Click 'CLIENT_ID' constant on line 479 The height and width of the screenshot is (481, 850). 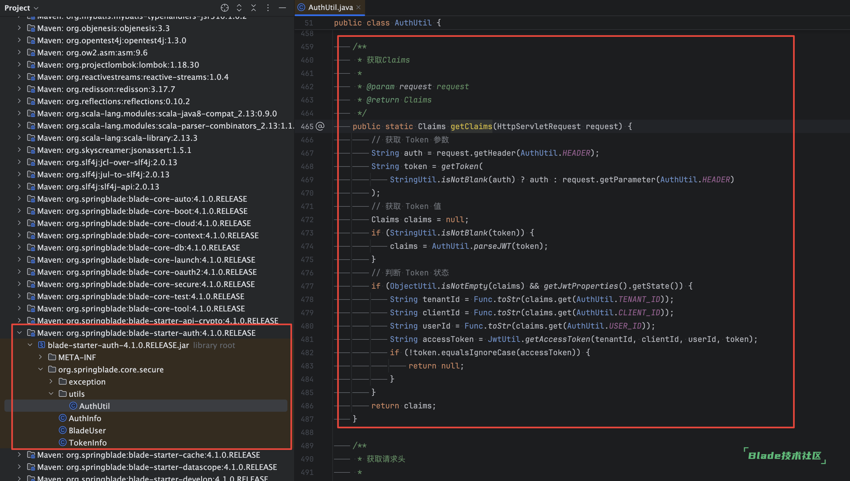(x=639, y=313)
